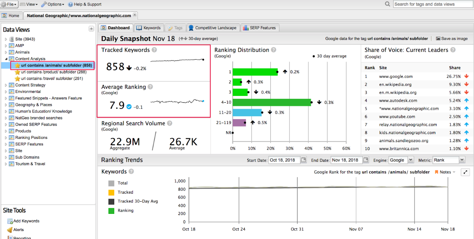Image resolution: width=474 pixels, height=239 pixels.
Task: Expand the ranking trends chart fullscreen
Action: (465, 172)
